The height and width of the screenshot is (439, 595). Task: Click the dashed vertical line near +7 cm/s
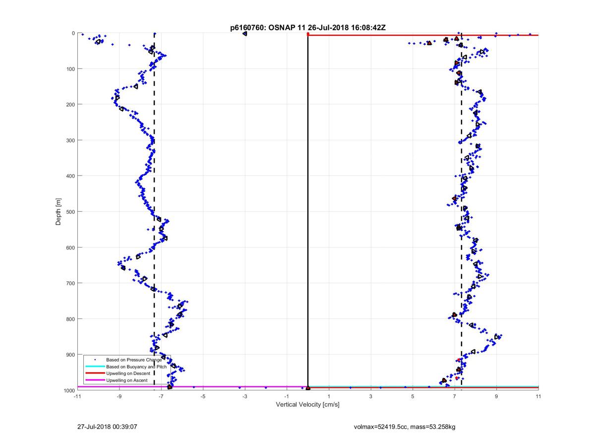coord(462,211)
